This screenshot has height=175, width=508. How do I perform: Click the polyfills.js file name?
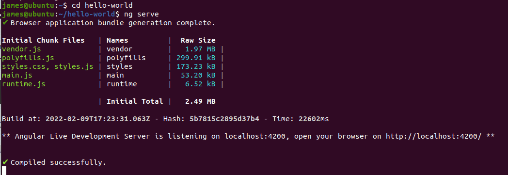(x=28, y=58)
